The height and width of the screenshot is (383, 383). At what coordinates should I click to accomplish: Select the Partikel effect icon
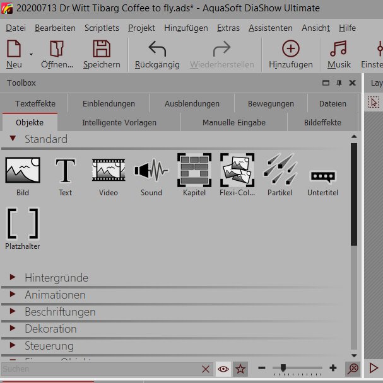tap(280, 171)
